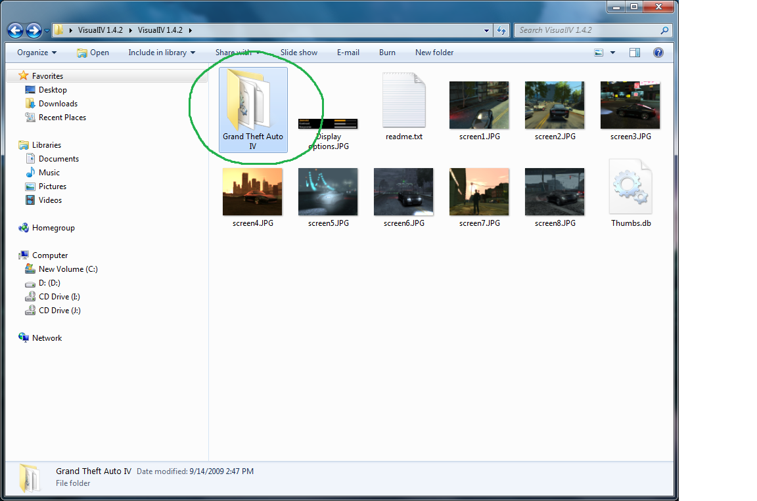The width and height of the screenshot is (757, 501).
Task: Open CD Drive (J:)
Action: (59, 311)
